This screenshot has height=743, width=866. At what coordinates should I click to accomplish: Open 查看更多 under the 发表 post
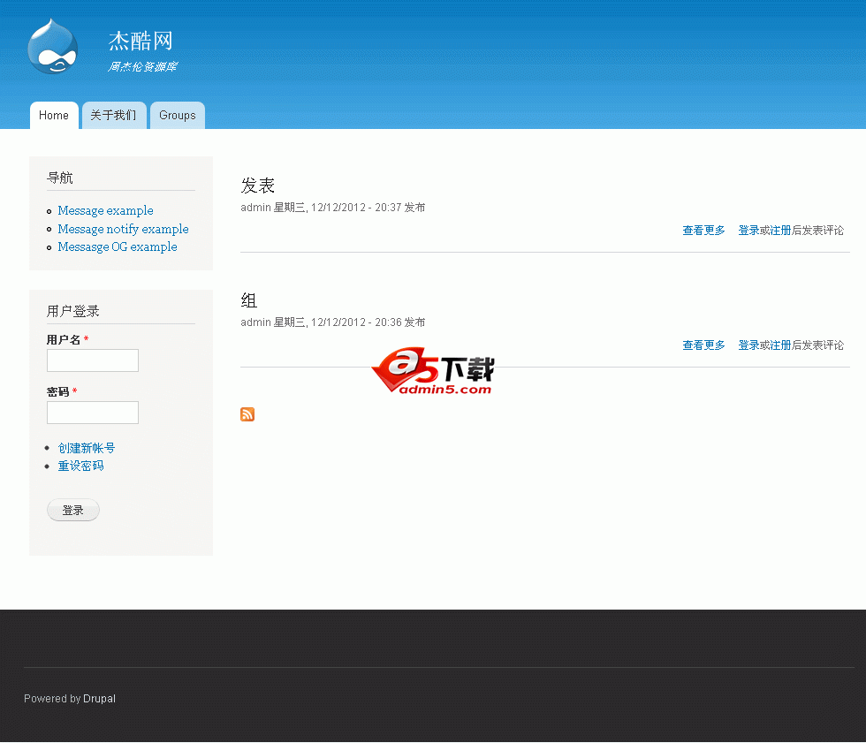(x=703, y=230)
